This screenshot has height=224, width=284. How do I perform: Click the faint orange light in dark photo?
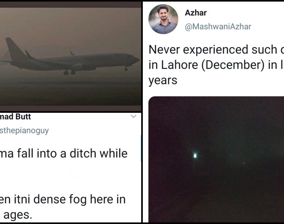(244, 163)
